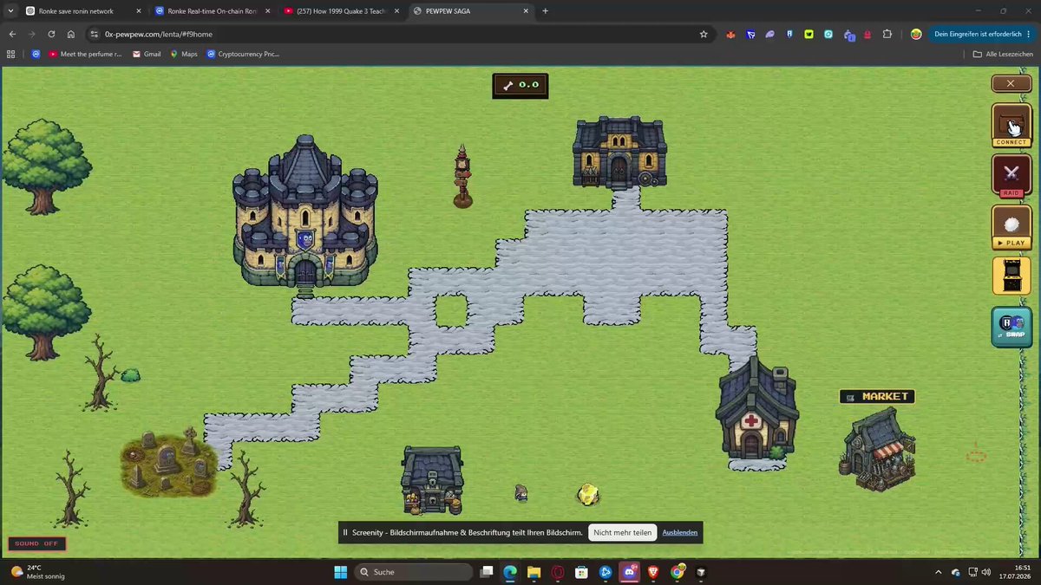Open Task View on the taskbar
The width and height of the screenshot is (1041, 585).
pyautogui.click(x=488, y=572)
